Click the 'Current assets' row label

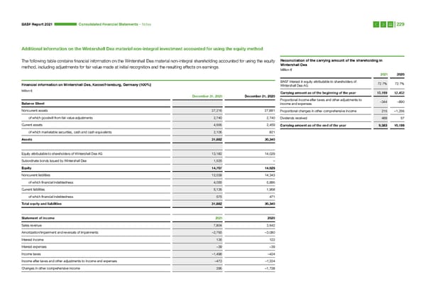[x=32, y=125]
